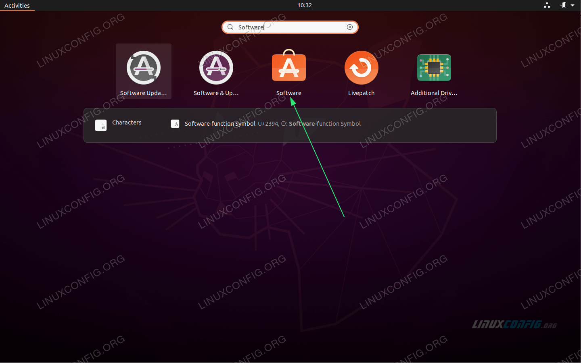Open the 10:32 clock menu
This screenshot has height=363, width=581.
coord(305,5)
